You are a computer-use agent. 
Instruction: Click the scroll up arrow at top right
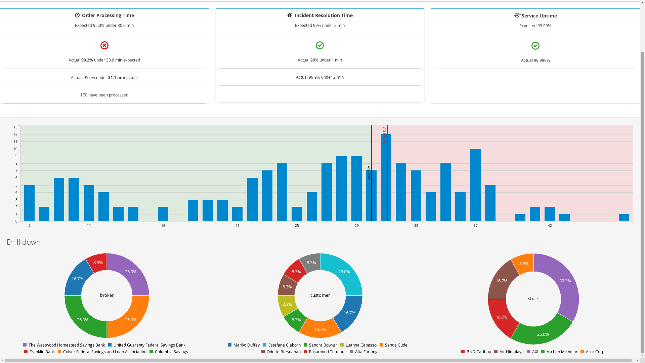[642, 3]
